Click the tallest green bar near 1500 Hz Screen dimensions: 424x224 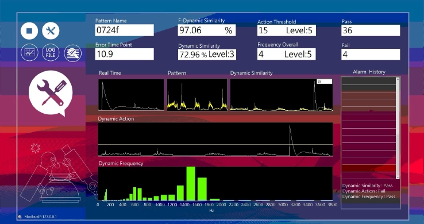[191, 183]
